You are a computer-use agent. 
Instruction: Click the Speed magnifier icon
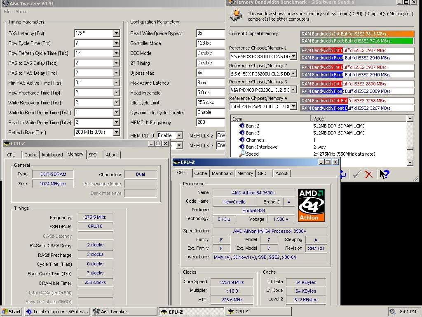tap(242, 154)
